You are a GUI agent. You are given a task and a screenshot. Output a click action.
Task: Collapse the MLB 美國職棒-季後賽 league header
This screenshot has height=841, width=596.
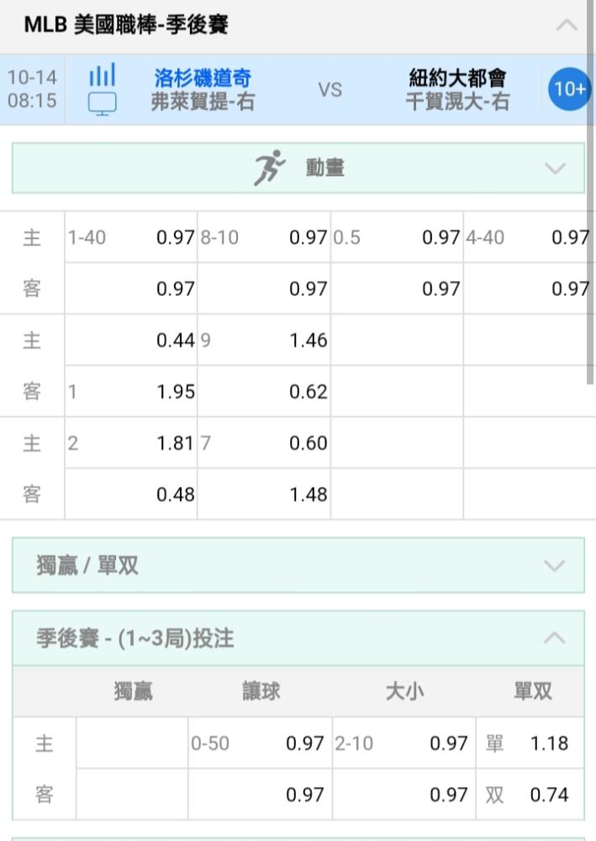567,24
